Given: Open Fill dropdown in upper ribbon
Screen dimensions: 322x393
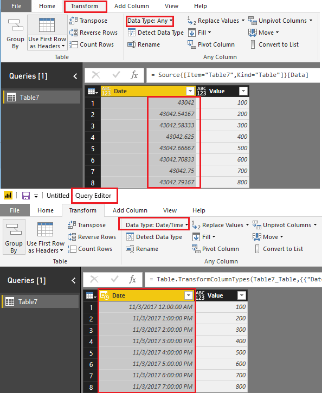Looking at the screenshot, I should 199,33.
